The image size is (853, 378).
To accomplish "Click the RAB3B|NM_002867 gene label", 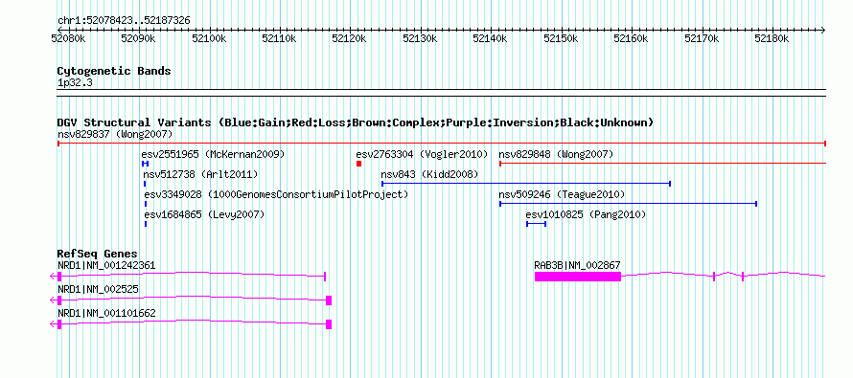I will point(577,266).
